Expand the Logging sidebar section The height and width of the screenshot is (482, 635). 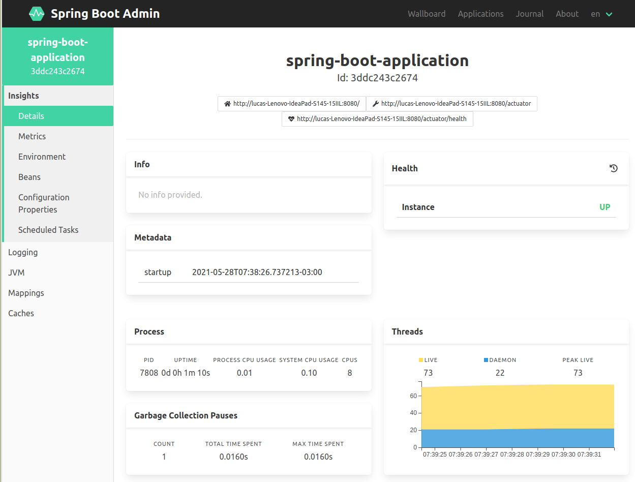[57, 252]
